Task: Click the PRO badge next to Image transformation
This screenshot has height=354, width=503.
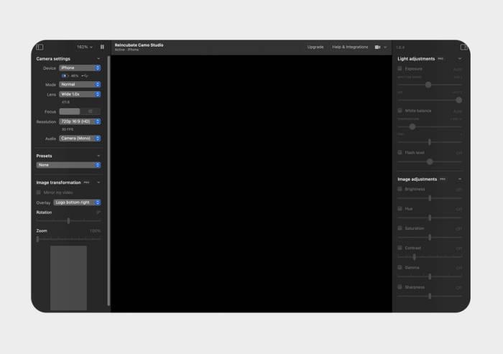Action: 86,182
